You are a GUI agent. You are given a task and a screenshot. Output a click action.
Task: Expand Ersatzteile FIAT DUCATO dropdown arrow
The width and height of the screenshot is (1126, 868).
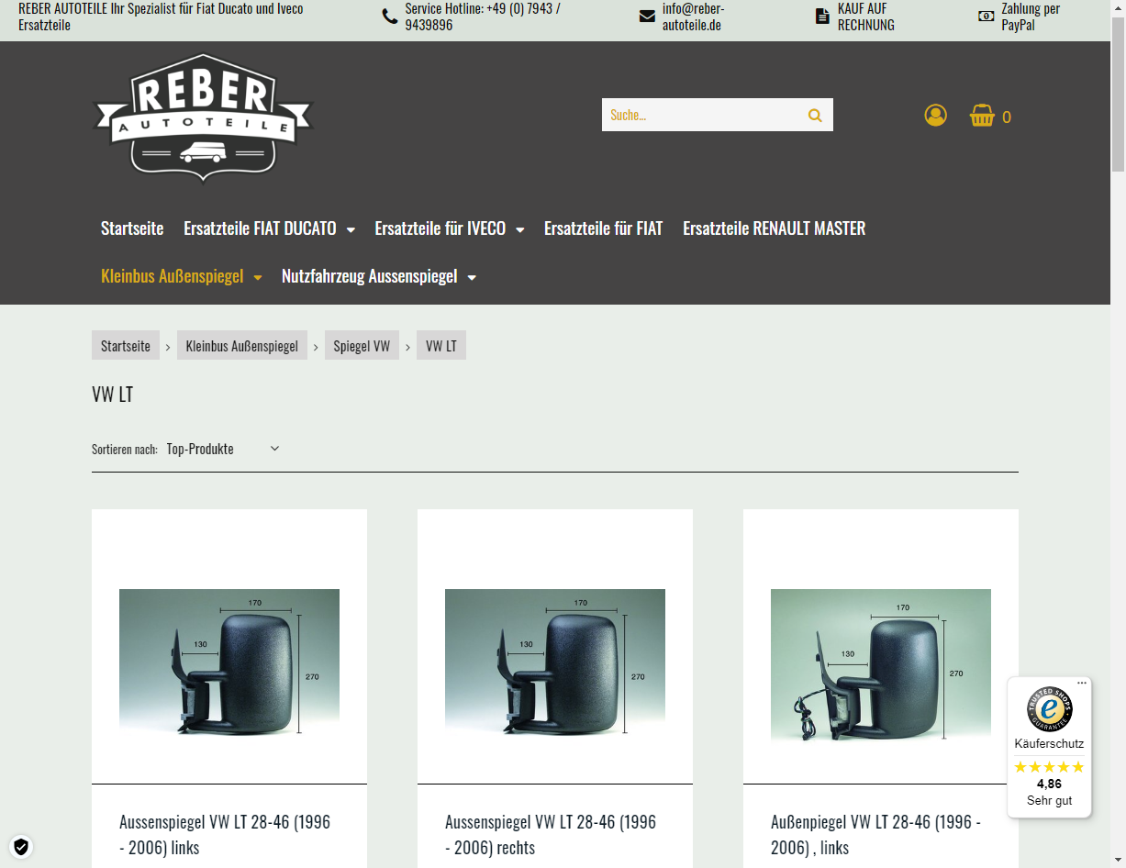pyautogui.click(x=351, y=230)
